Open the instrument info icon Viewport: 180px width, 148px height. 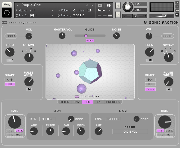pos(109,5)
